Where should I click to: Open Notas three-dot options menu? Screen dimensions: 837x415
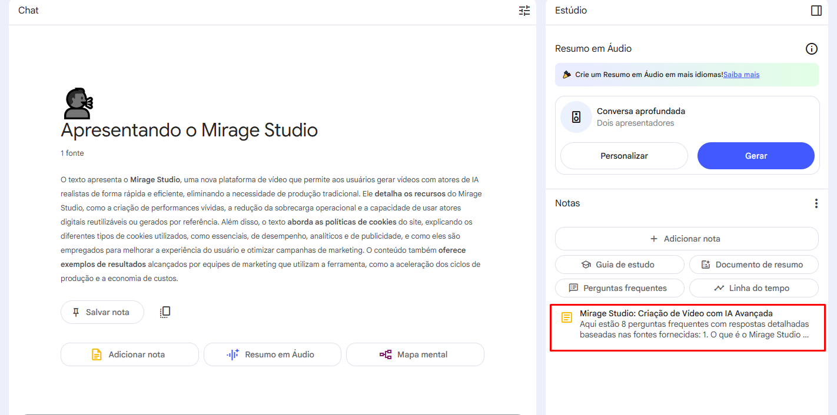[816, 203]
